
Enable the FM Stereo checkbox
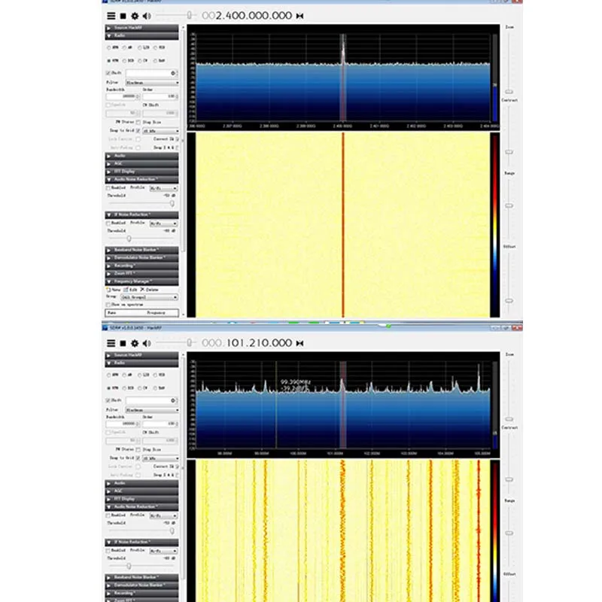click(138, 122)
